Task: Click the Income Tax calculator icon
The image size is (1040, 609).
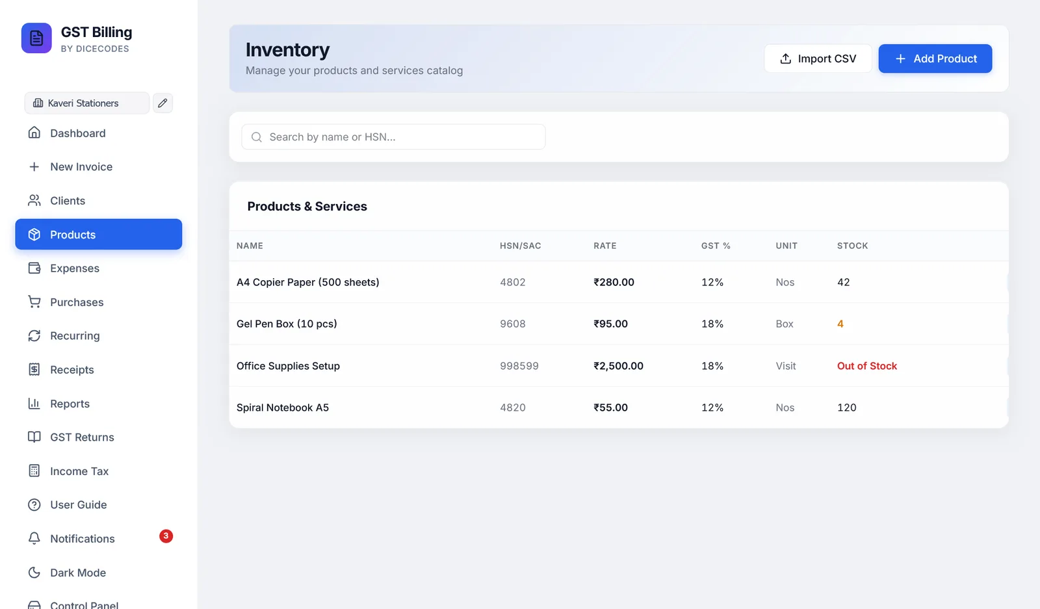Action: click(x=34, y=471)
